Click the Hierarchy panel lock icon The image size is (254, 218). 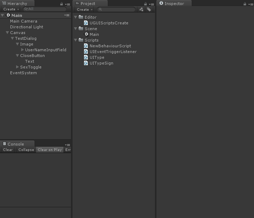(x=61, y=4)
